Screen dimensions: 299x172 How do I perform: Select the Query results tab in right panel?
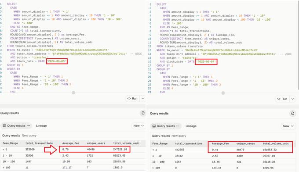(166, 126)
